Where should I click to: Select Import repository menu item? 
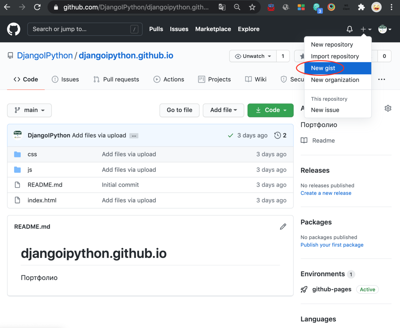point(338,56)
